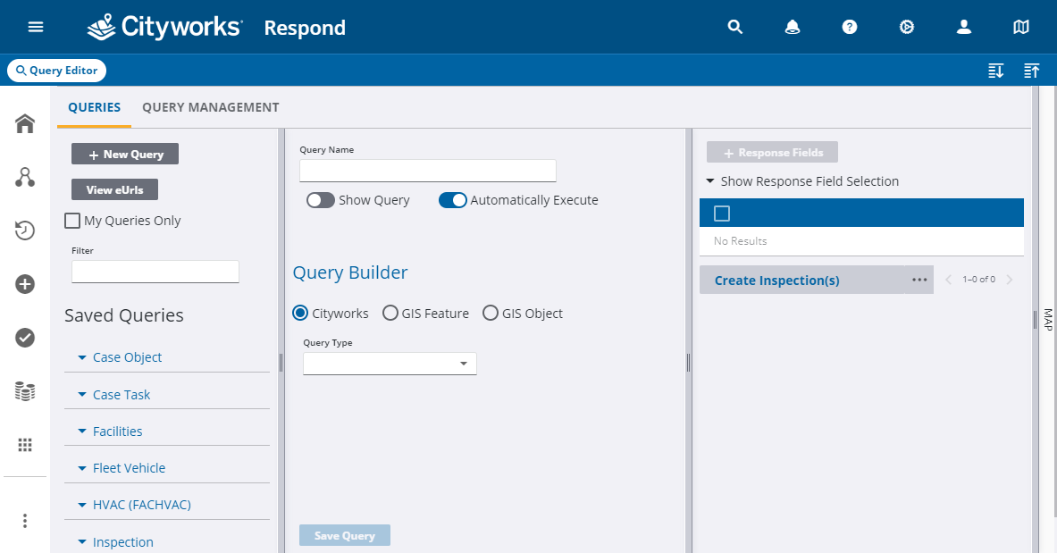
Task: Open the Query Type dropdown
Action: coord(390,364)
